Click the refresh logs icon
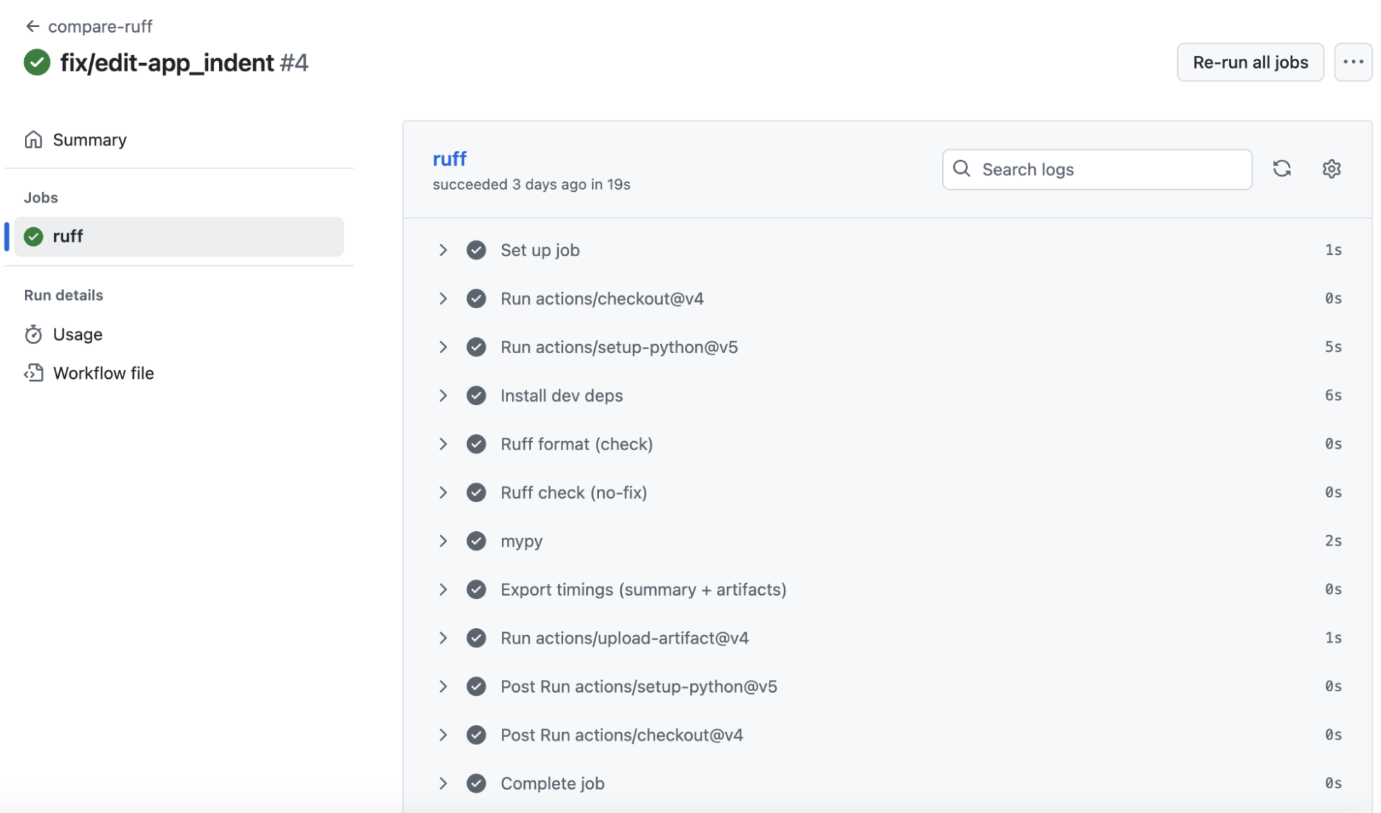This screenshot has height=813, width=1381. pyautogui.click(x=1281, y=169)
